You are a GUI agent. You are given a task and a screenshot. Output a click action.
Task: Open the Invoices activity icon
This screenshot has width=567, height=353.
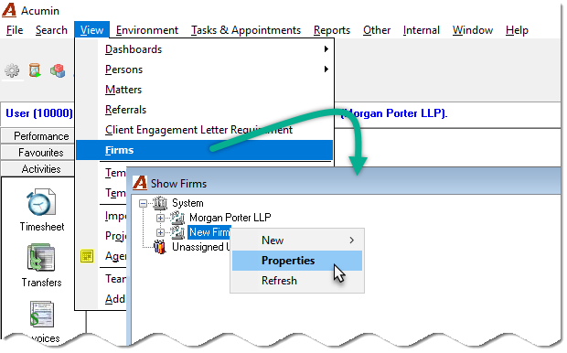[x=41, y=314]
